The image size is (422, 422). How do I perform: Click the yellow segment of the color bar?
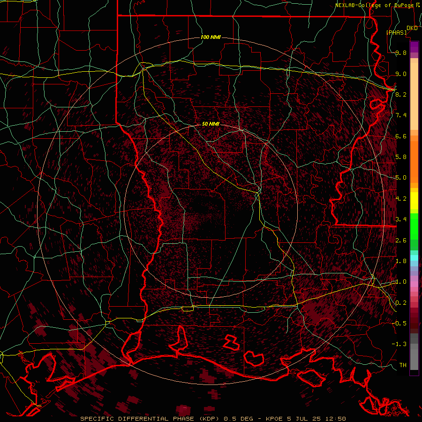[x=414, y=201]
